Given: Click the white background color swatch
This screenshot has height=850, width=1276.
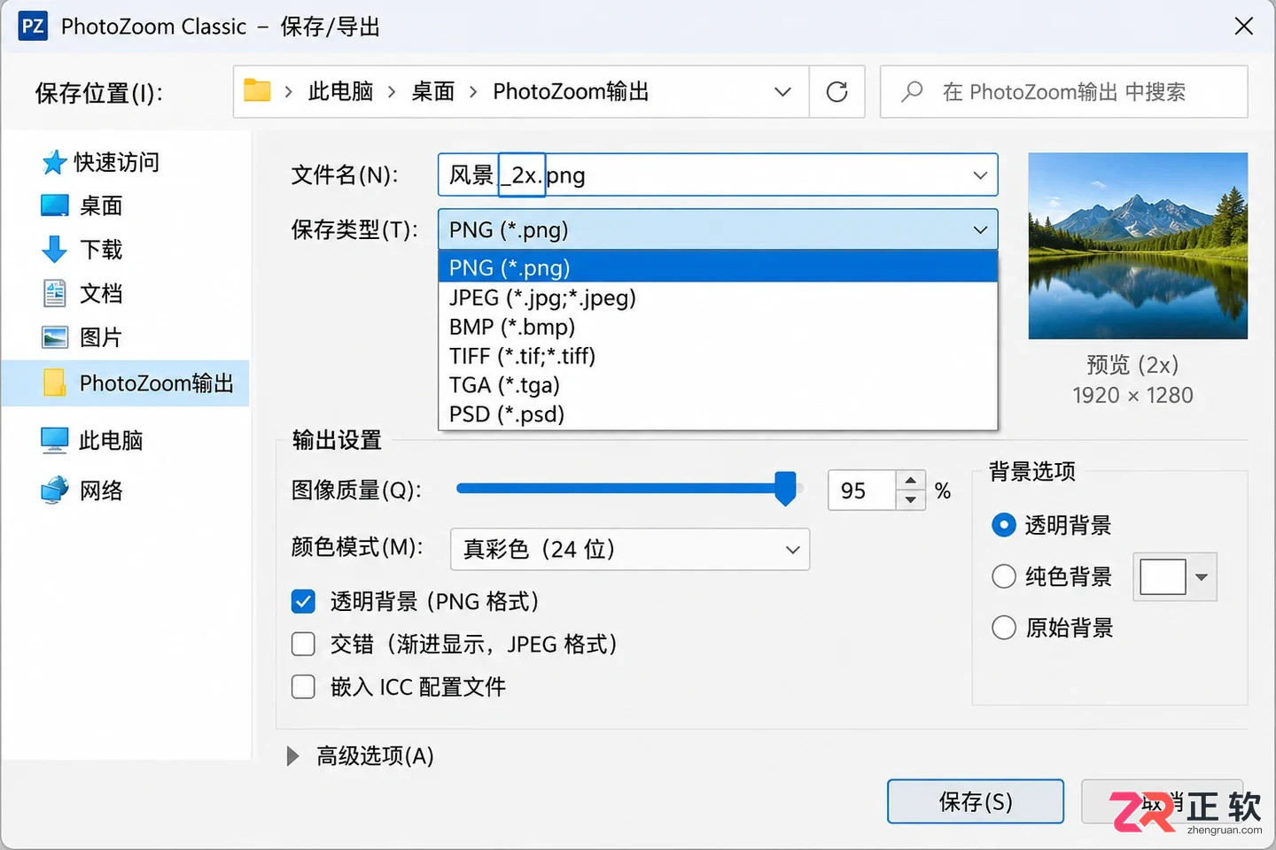Looking at the screenshot, I should (x=1163, y=577).
